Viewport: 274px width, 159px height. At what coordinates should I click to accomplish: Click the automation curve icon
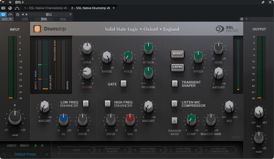point(10,14)
